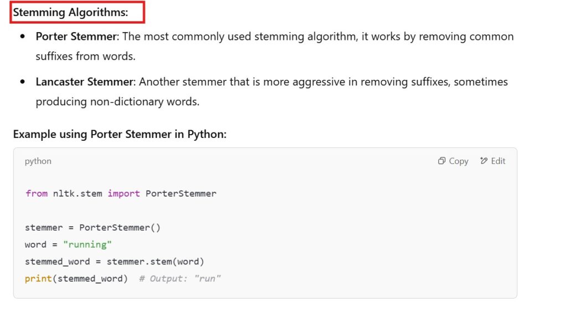Click the bold "Porter Stemmer" term
This screenshot has height=317, width=567.
(76, 37)
